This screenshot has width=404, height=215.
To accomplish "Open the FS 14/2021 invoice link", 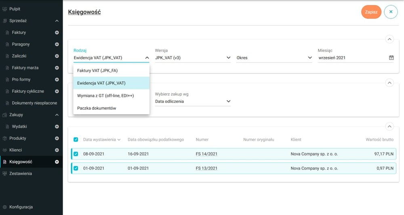I will coord(206,154).
